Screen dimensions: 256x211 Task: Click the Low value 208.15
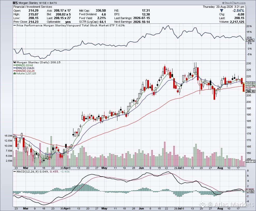pyautogui.click(x=33, y=18)
